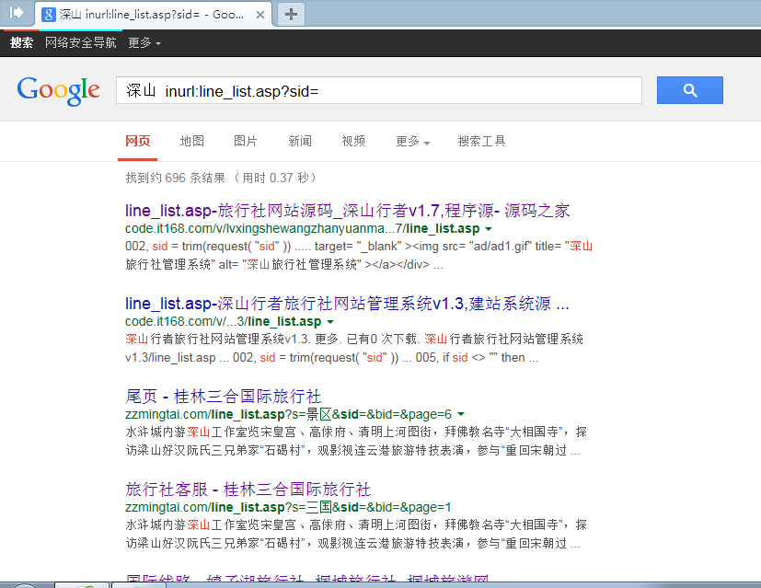Expand arrow next to code.it168.com lvxingshewangzhanyuanma URL
This screenshot has height=588, width=761.
489,228
